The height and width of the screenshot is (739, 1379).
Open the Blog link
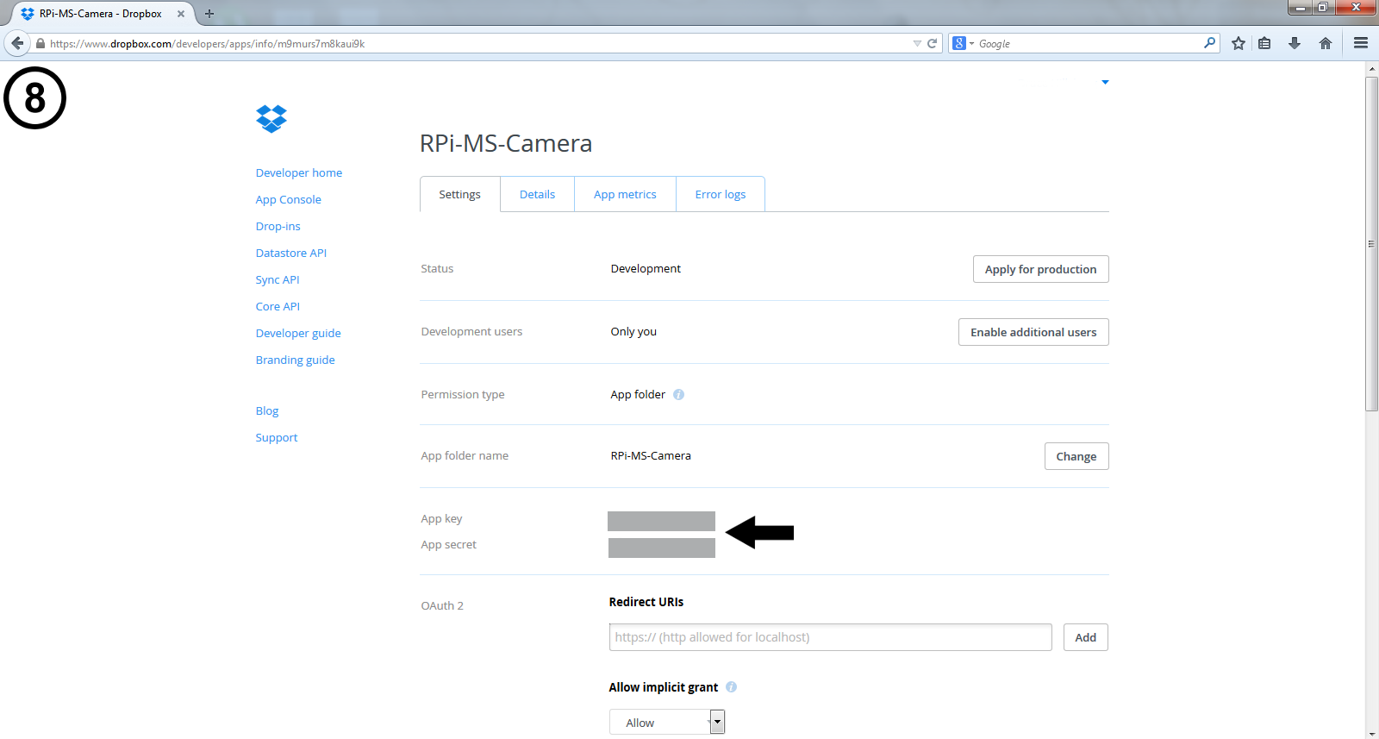pyautogui.click(x=267, y=411)
